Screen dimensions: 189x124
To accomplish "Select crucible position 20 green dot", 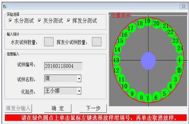I will (157, 24).
